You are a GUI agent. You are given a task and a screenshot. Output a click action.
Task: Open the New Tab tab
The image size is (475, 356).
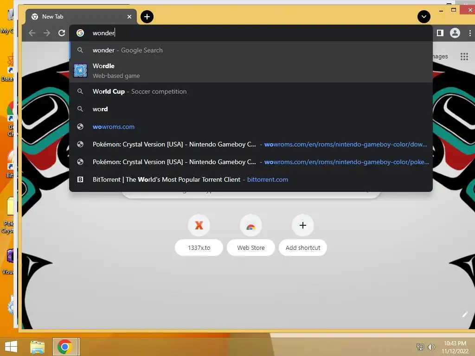81,17
